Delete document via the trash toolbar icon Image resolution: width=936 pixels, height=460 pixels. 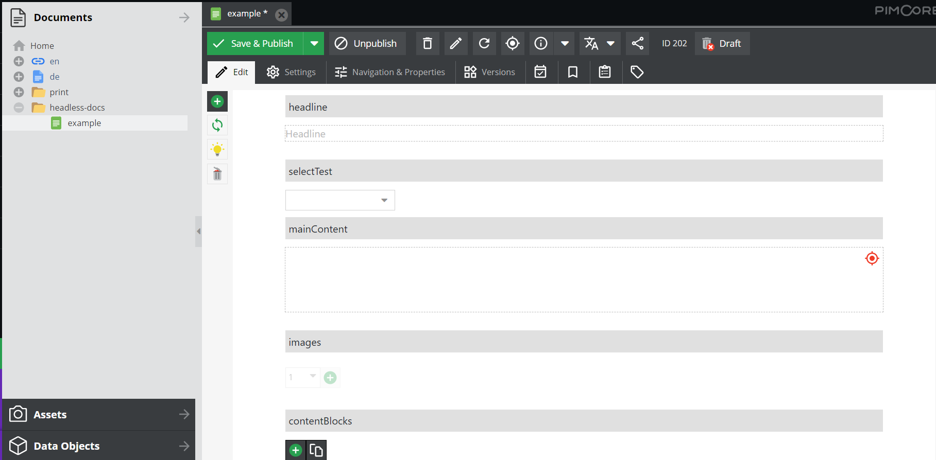428,43
